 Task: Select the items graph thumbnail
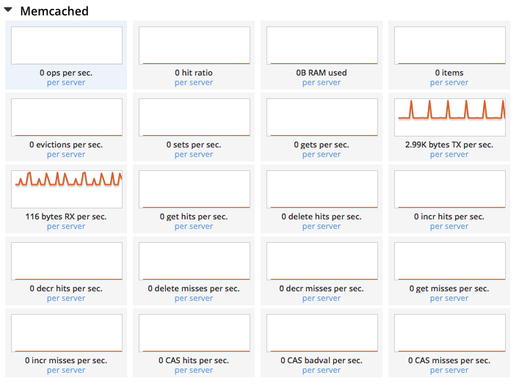(x=449, y=45)
